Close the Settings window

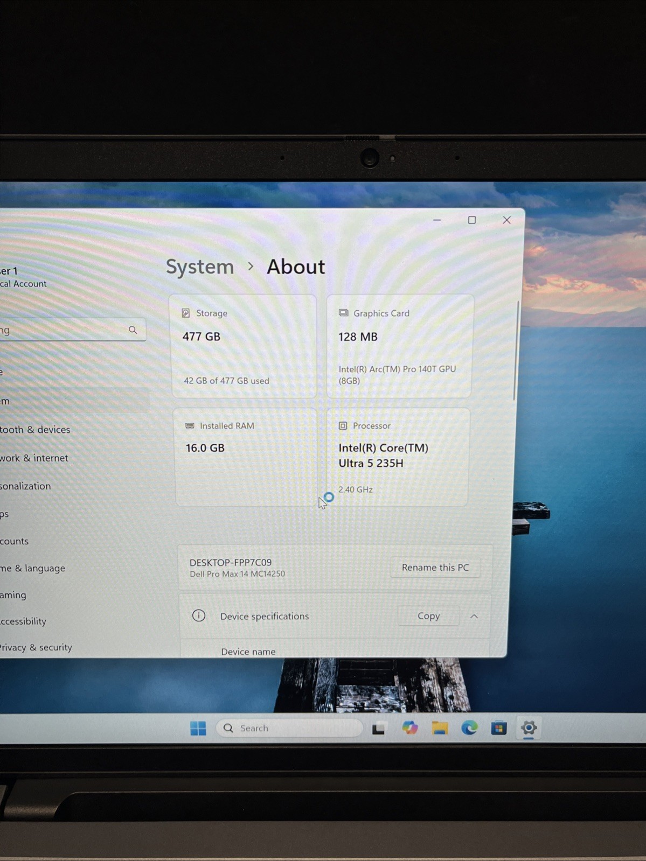(506, 220)
